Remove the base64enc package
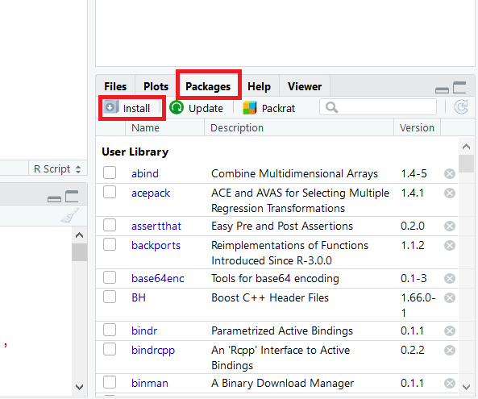478x399 pixels. [450, 279]
